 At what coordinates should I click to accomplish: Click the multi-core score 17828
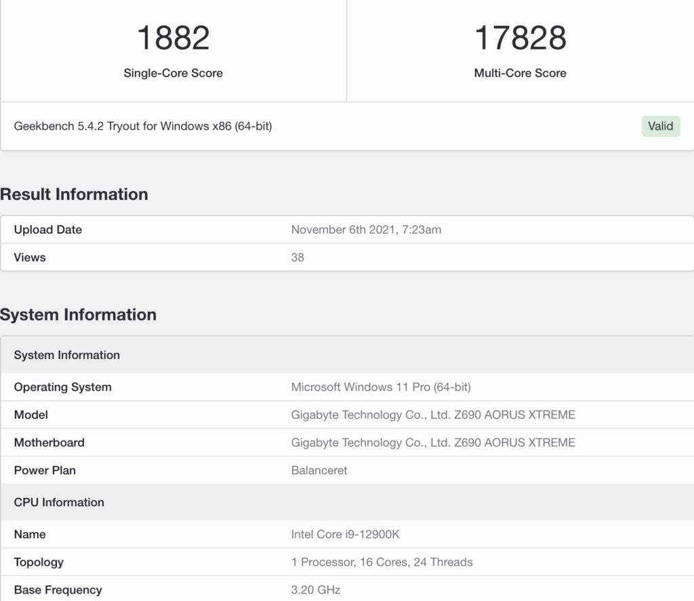[520, 38]
